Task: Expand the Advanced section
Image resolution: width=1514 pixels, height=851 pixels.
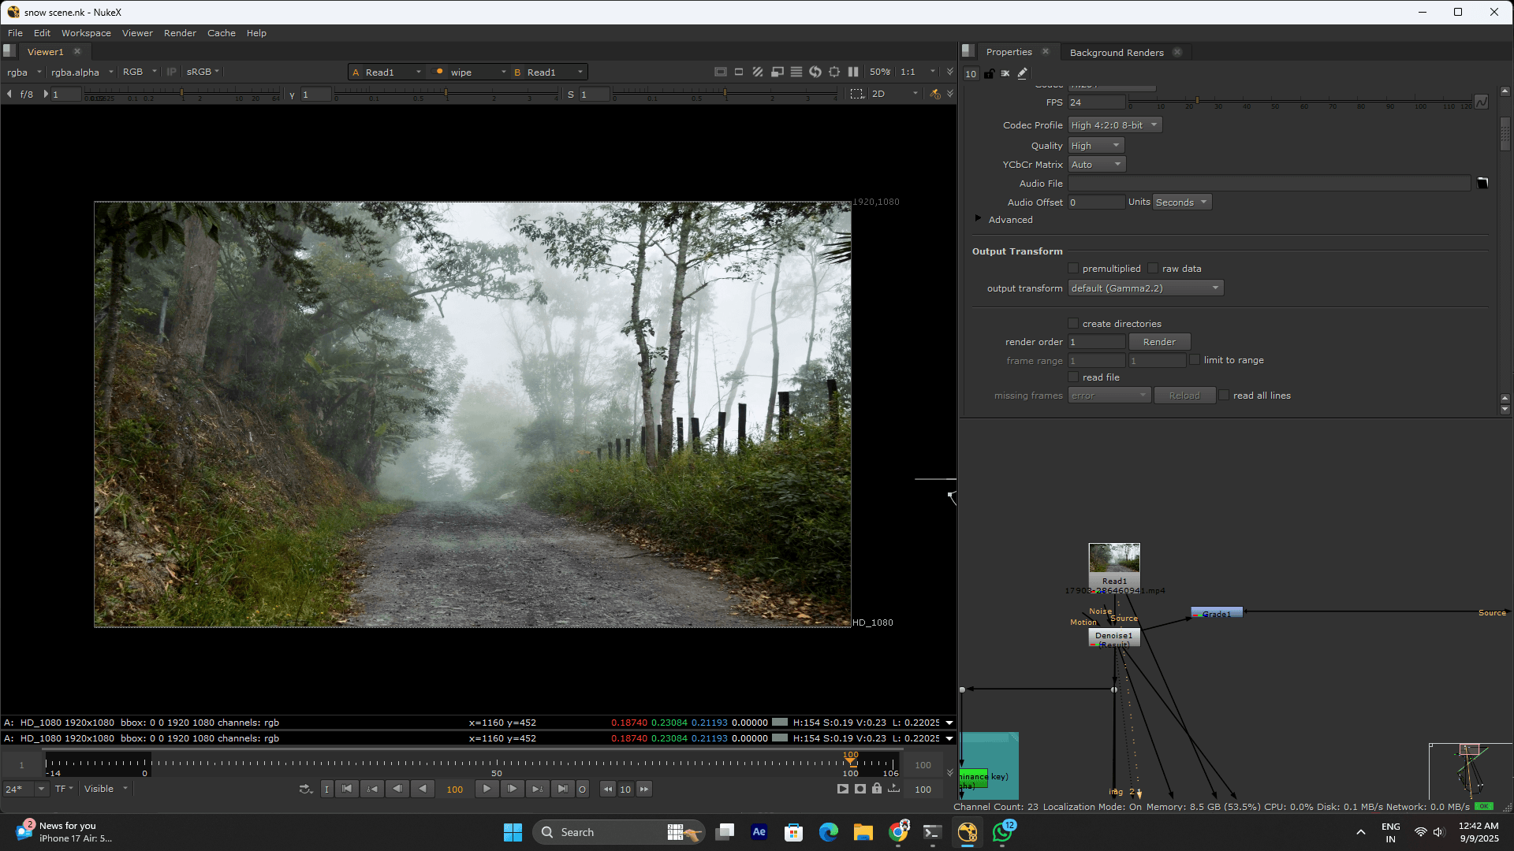Action: (x=978, y=218)
